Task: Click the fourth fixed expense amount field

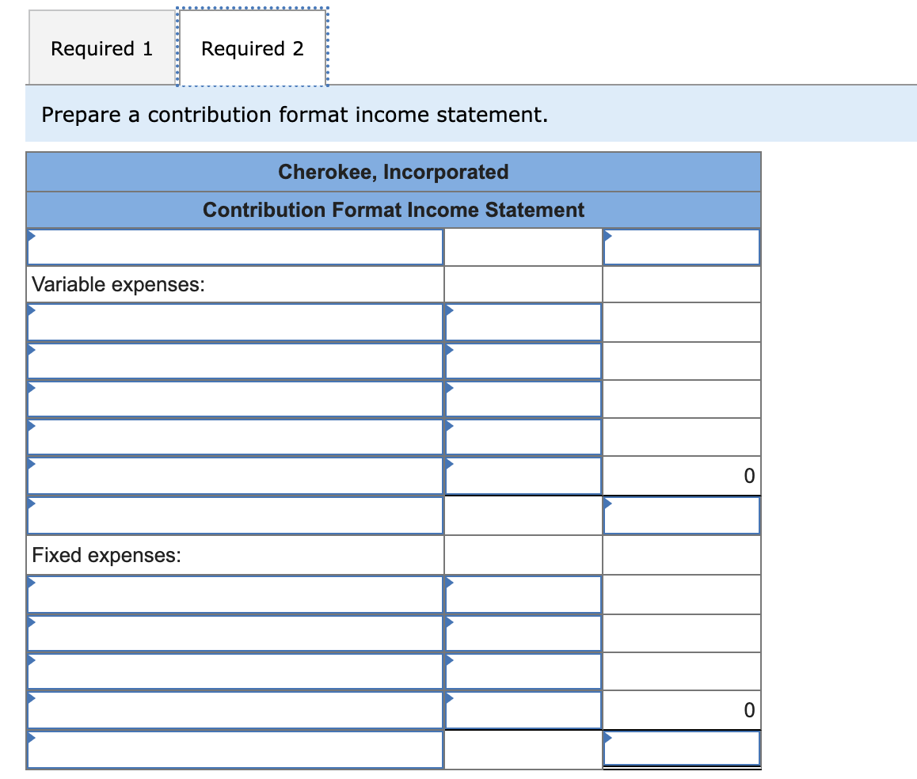Action: (x=523, y=710)
